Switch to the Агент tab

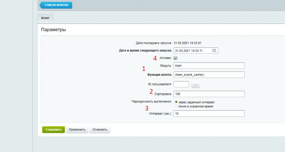click(x=45, y=18)
